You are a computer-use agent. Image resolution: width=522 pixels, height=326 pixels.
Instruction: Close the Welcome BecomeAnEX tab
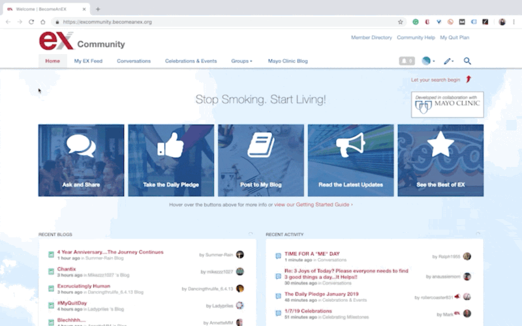[84, 9]
